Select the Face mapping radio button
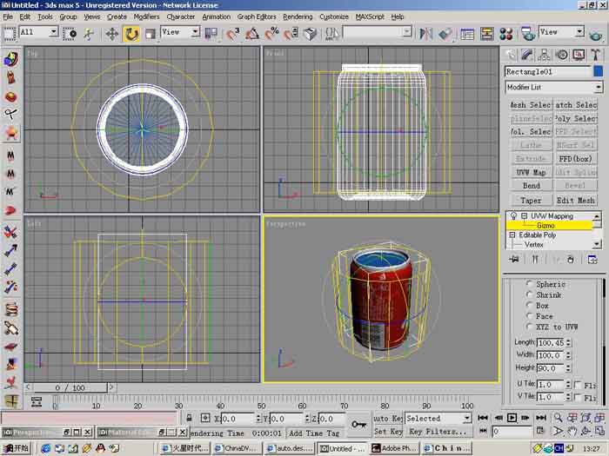Viewport: 609px width, 456px height. coord(529,316)
